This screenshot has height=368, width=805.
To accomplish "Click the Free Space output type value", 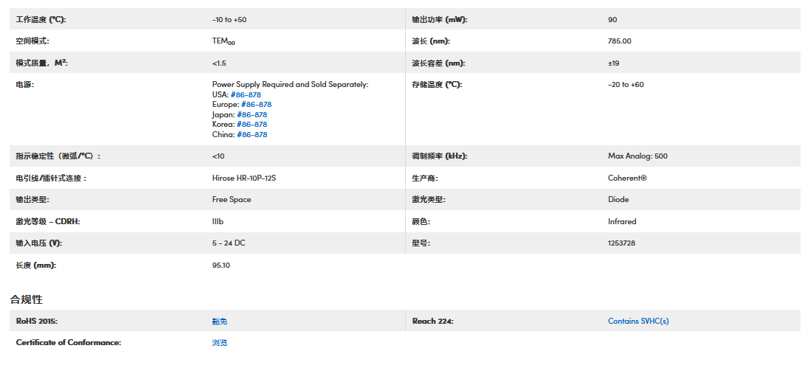I will coord(232,199).
